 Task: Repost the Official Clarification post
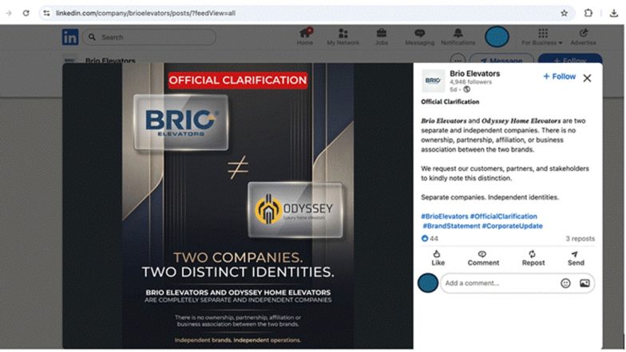533,259
